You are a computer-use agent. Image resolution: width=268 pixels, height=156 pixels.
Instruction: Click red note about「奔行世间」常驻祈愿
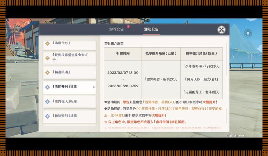[145, 122]
